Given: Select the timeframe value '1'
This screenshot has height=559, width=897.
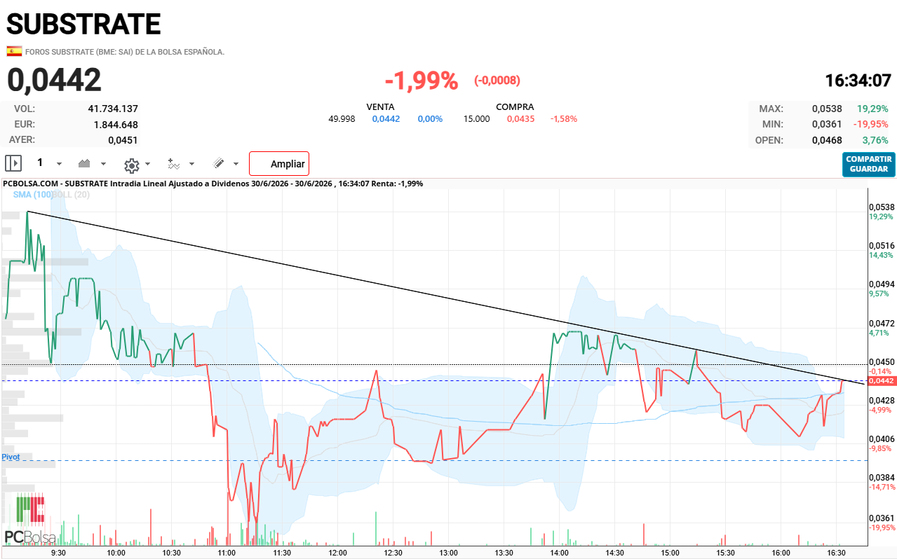Looking at the screenshot, I should point(40,163).
